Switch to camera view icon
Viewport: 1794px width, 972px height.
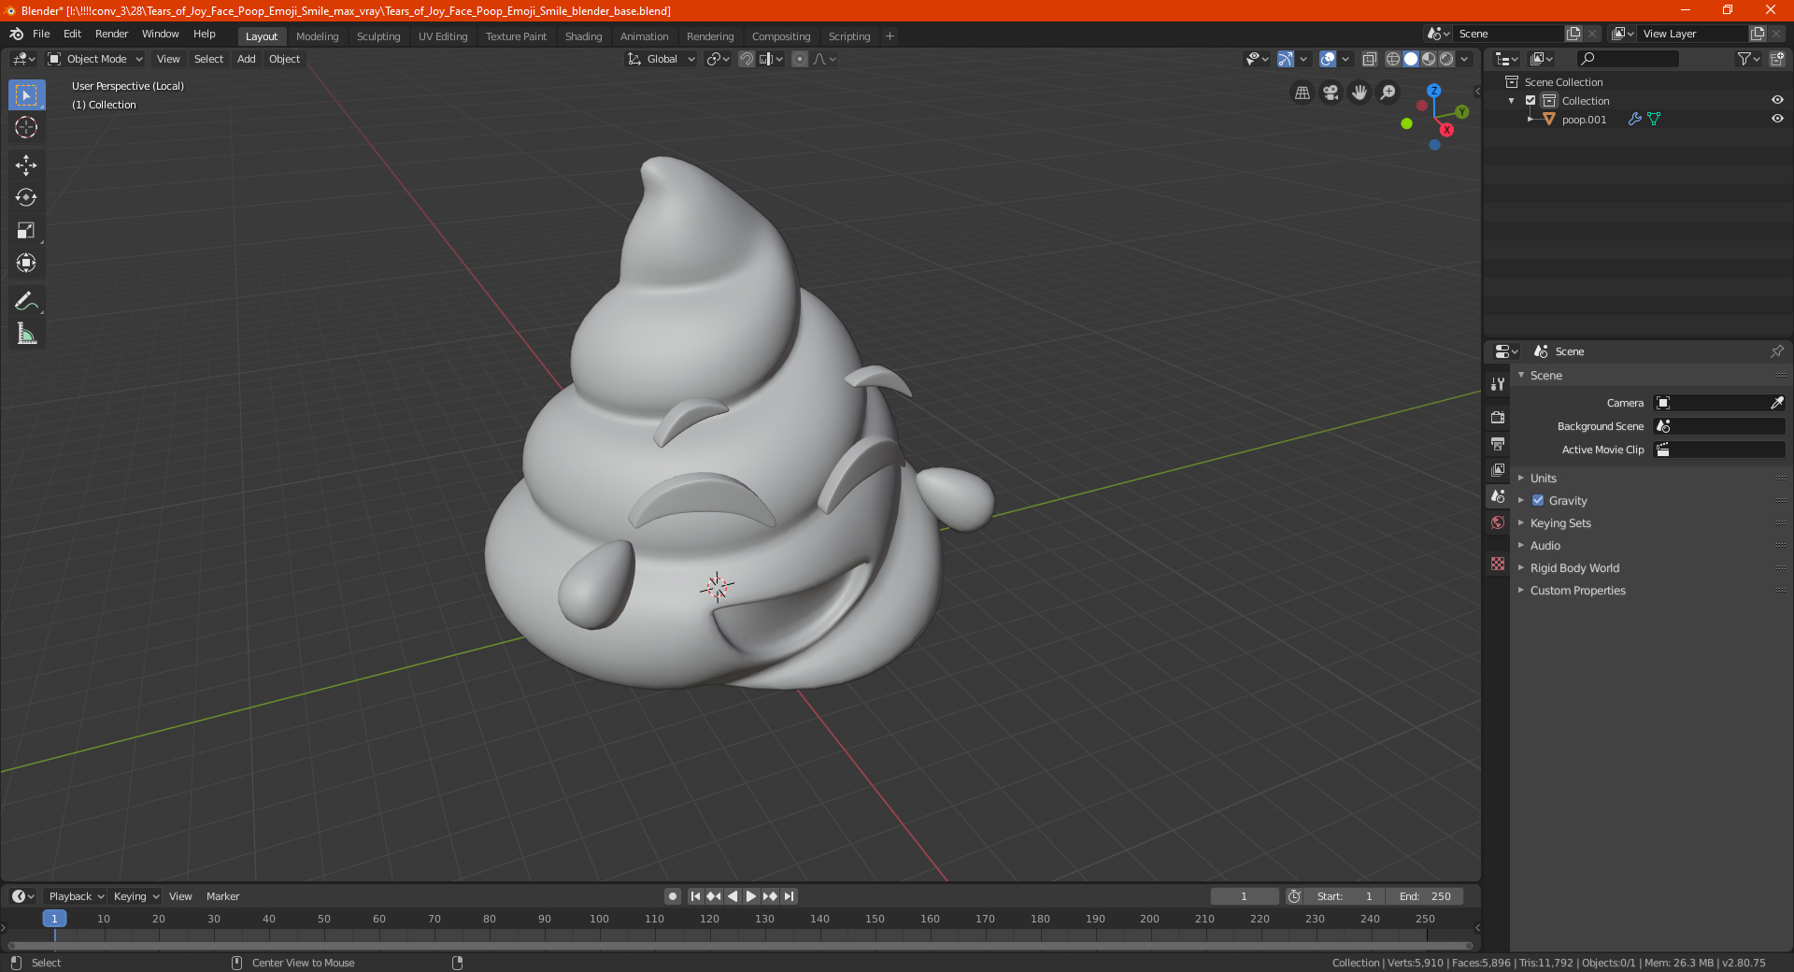[x=1331, y=93]
